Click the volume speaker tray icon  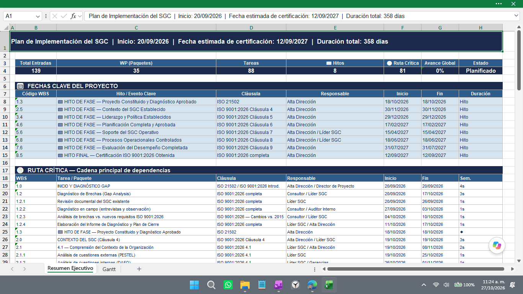point(446,285)
